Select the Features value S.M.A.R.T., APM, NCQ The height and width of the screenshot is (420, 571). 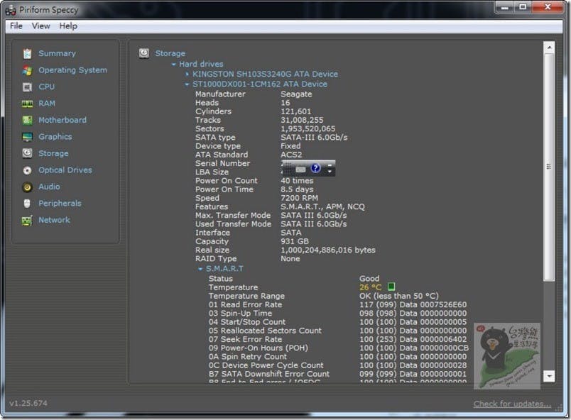click(x=322, y=207)
